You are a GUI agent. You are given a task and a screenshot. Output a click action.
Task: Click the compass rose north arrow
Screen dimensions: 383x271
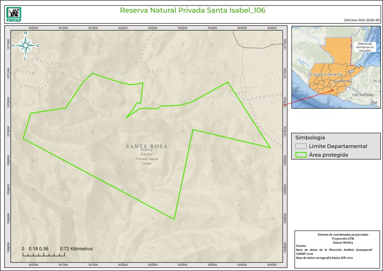[x=25, y=46]
